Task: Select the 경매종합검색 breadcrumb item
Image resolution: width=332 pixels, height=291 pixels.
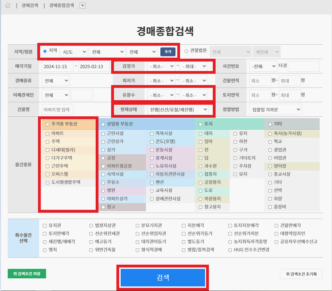Action: [60, 5]
